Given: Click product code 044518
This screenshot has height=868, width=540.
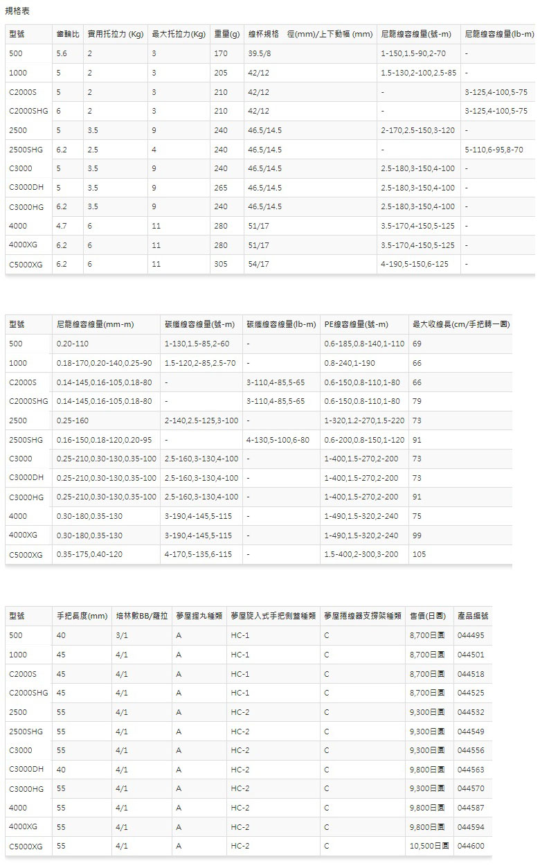Looking at the screenshot, I should 471,673.
